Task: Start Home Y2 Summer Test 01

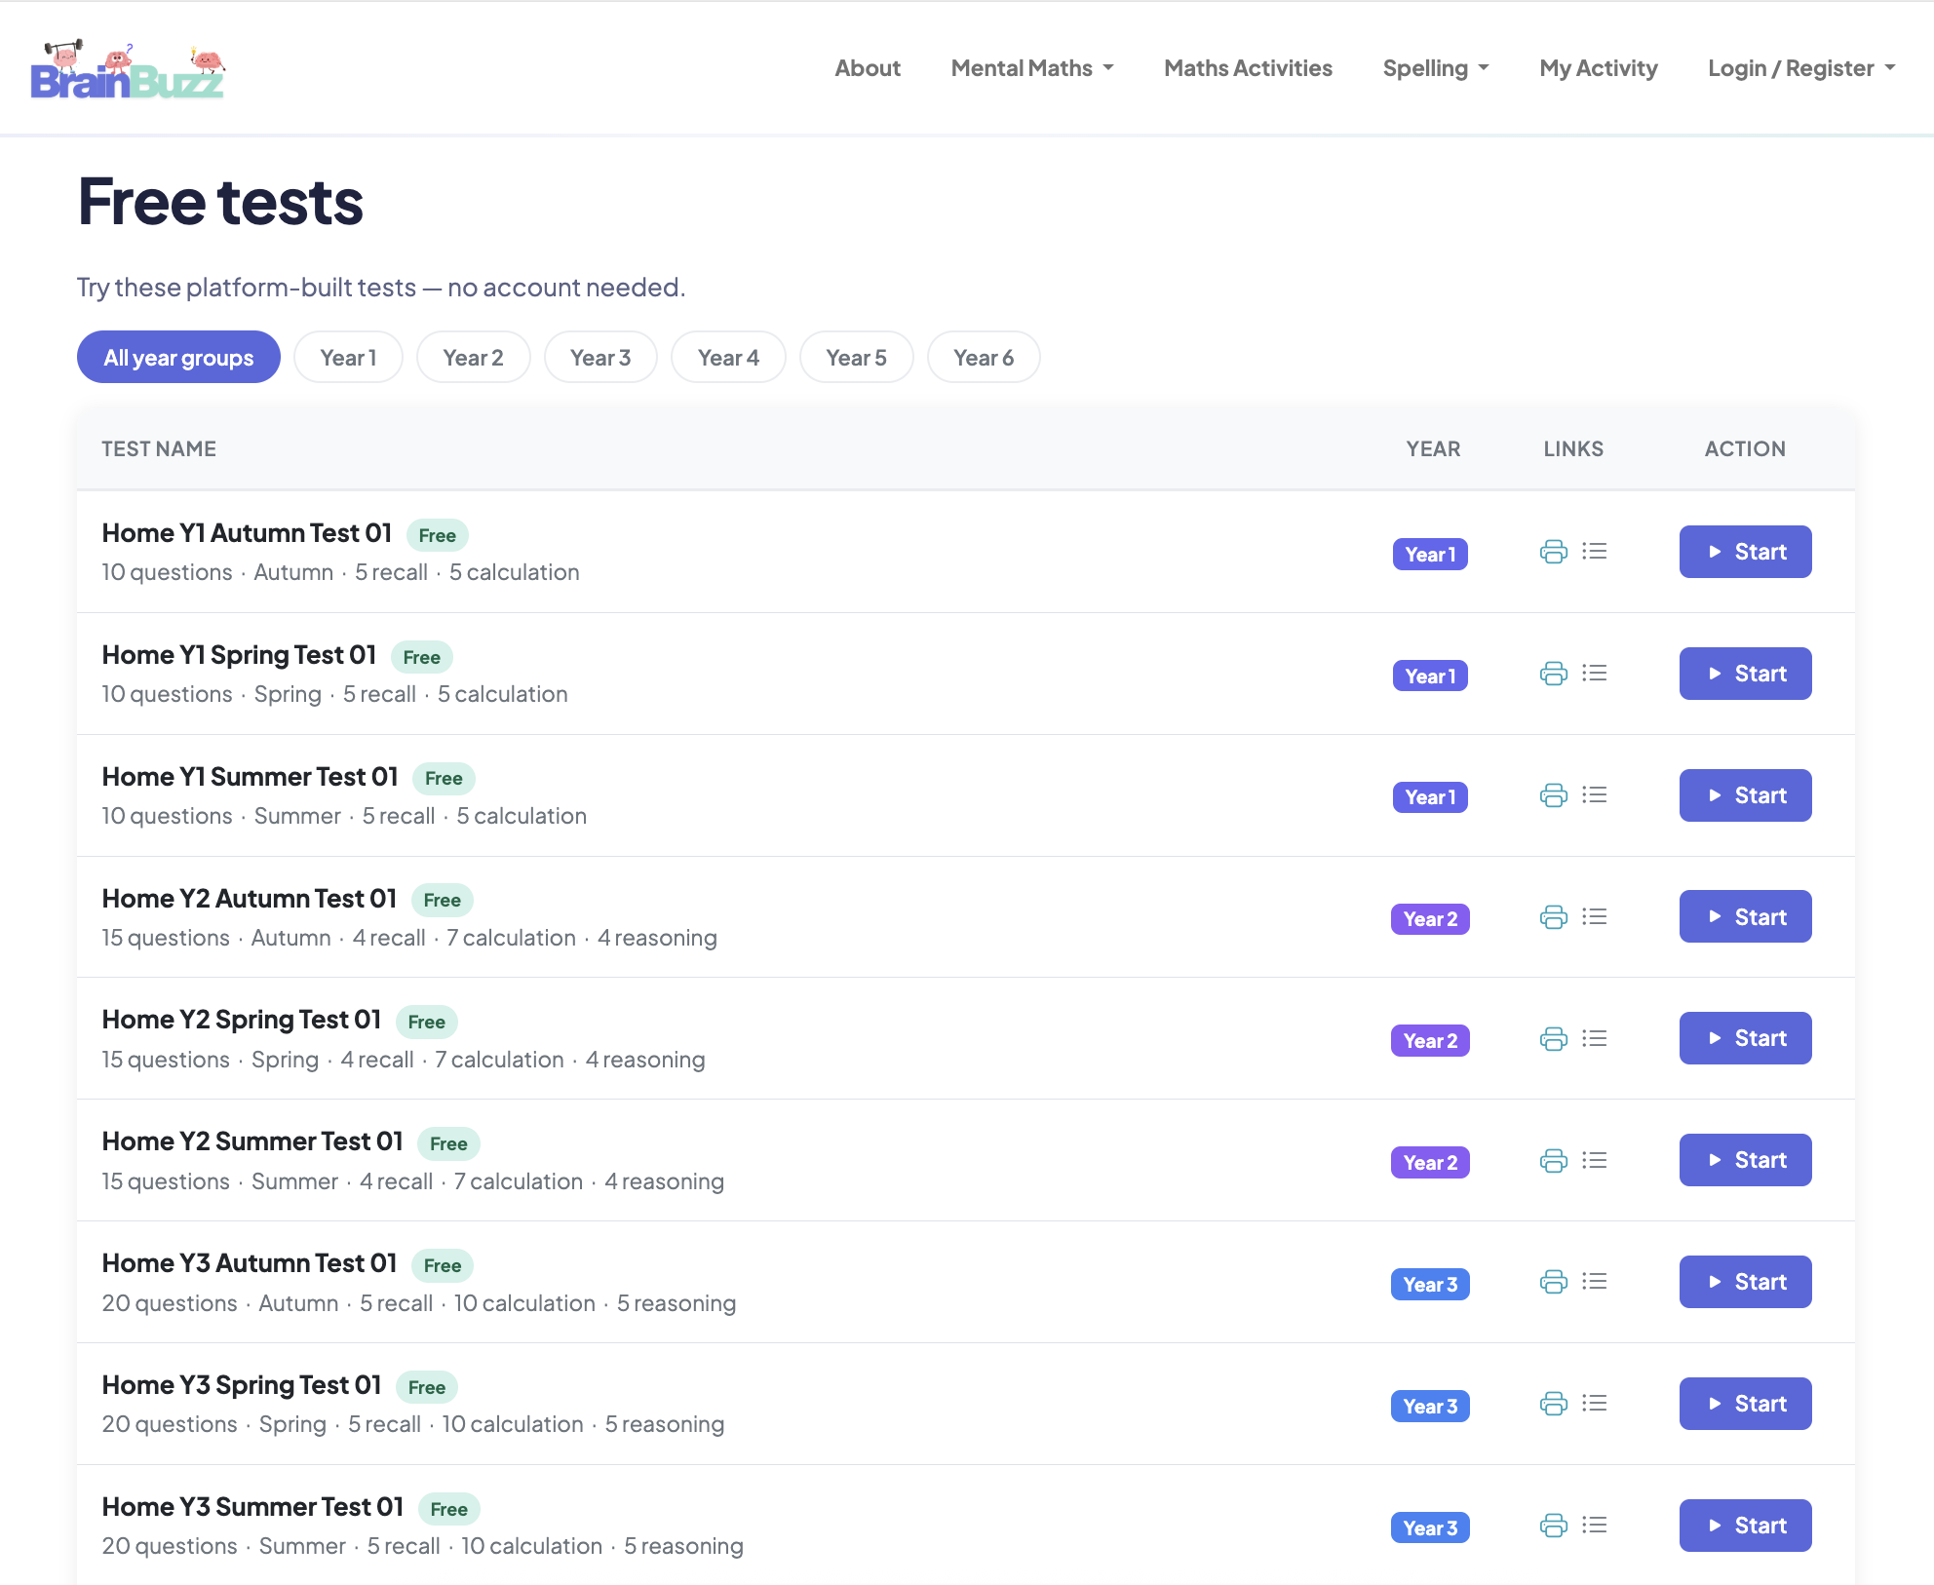Action: pos(1745,1160)
